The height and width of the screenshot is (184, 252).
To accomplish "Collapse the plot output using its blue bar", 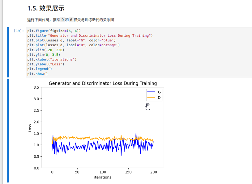I will click(8, 130).
